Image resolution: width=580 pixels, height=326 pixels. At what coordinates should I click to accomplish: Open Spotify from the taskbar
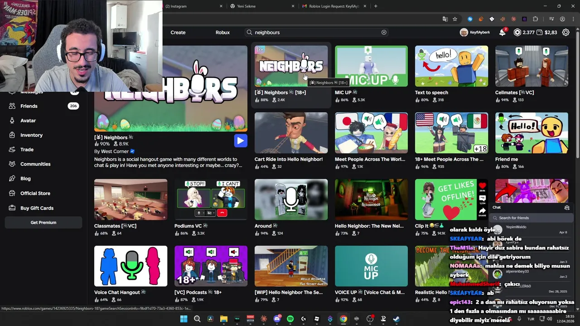pos(290,319)
